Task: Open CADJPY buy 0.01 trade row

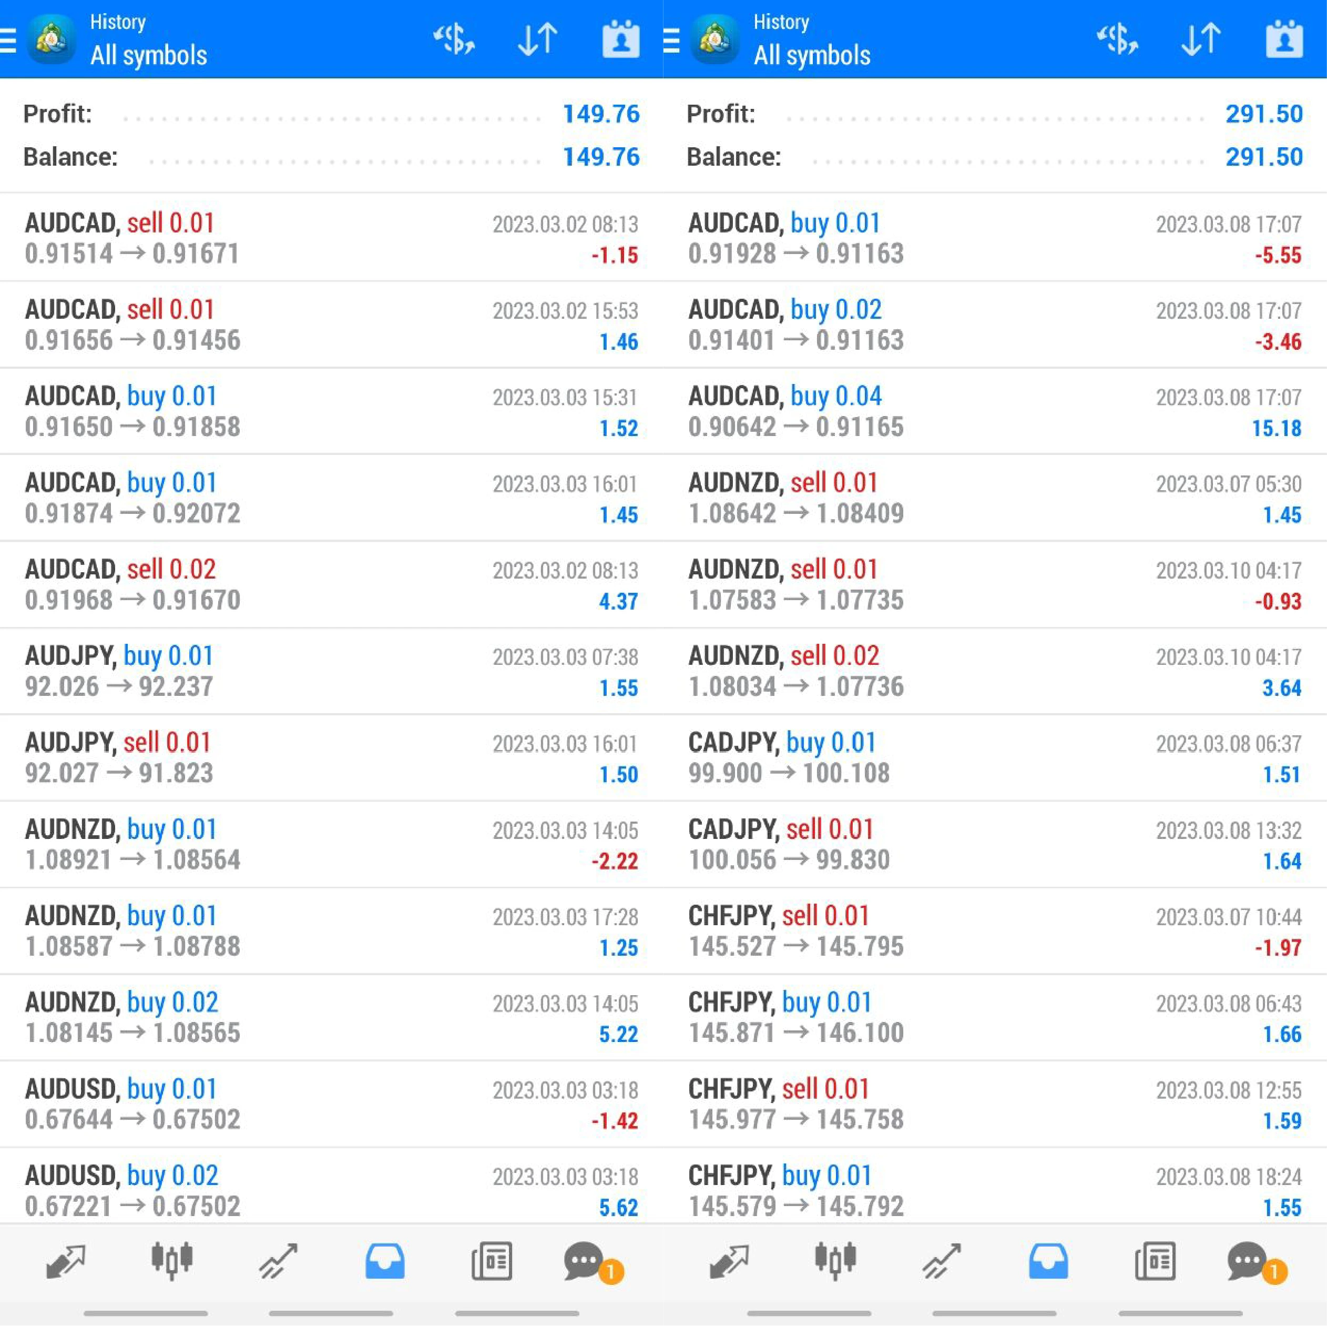Action: point(995,757)
